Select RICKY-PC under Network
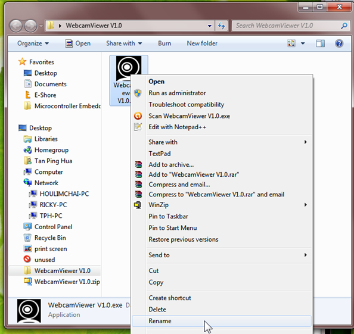This screenshot has height=334, width=354. [53, 205]
